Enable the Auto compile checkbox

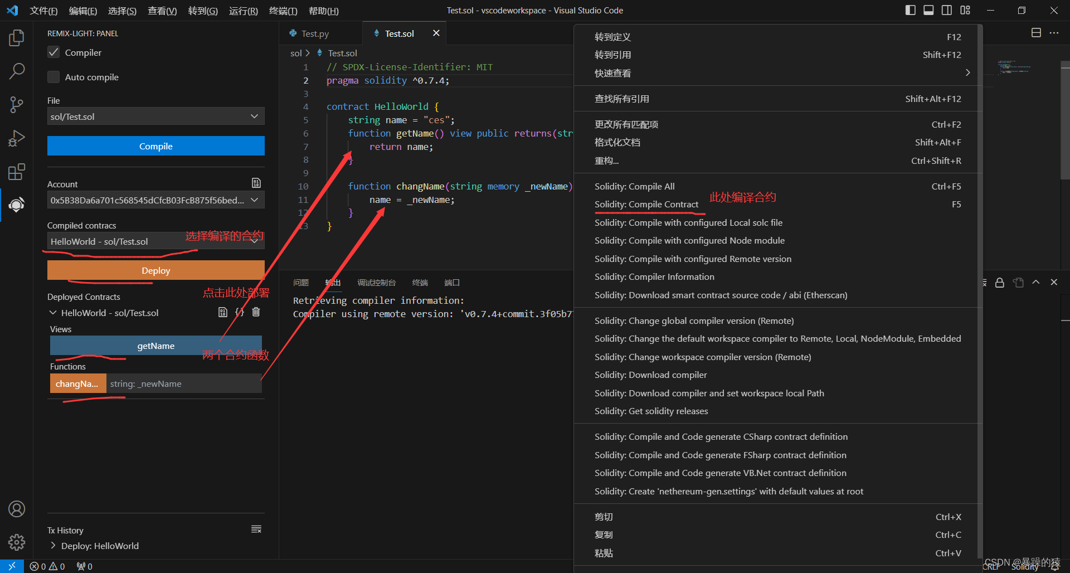coord(53,77)
